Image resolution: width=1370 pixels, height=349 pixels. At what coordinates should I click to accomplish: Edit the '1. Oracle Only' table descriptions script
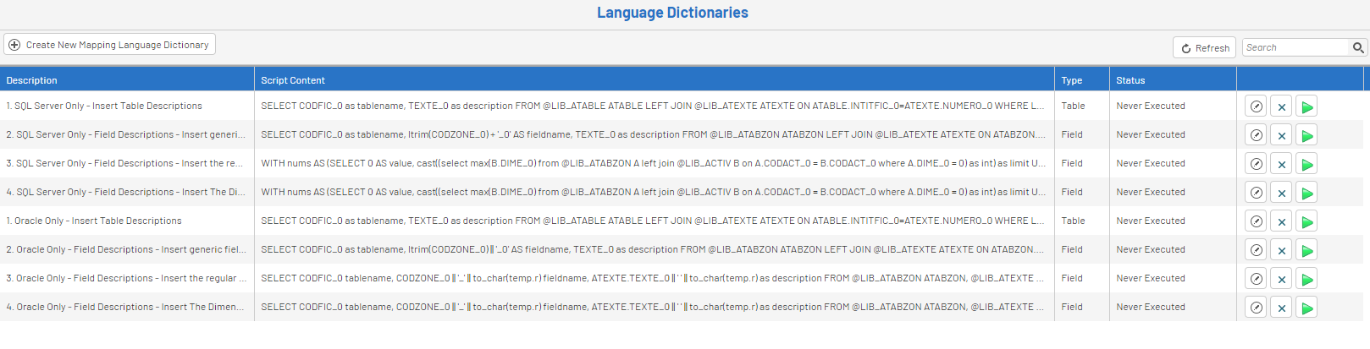point(1256,222)
